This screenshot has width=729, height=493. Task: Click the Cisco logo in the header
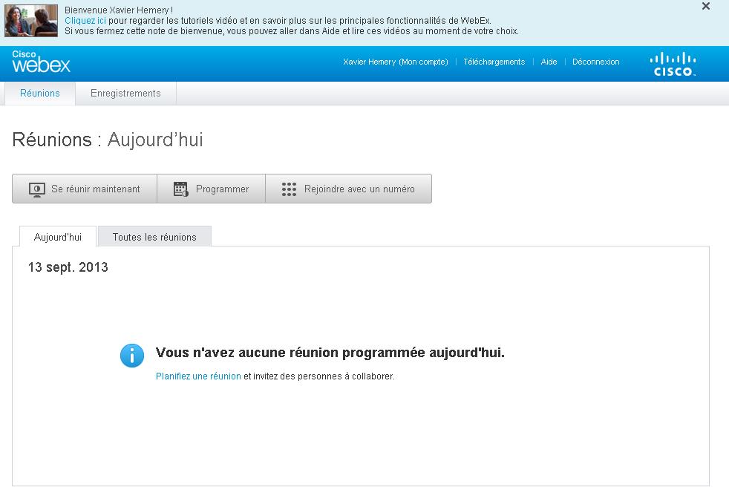point(673,64)
